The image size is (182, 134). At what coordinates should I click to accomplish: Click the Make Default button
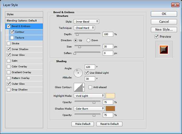pyautogui.click(x=83, y=124)
